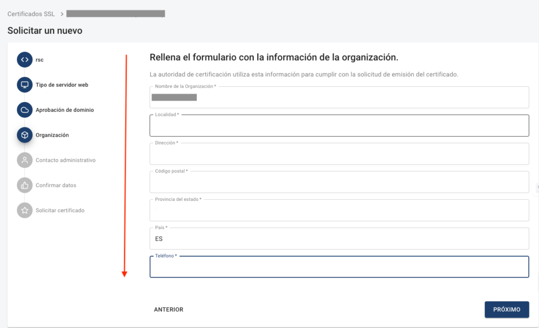Open the Certificados SSL breadcrumb link

[31, 14]
